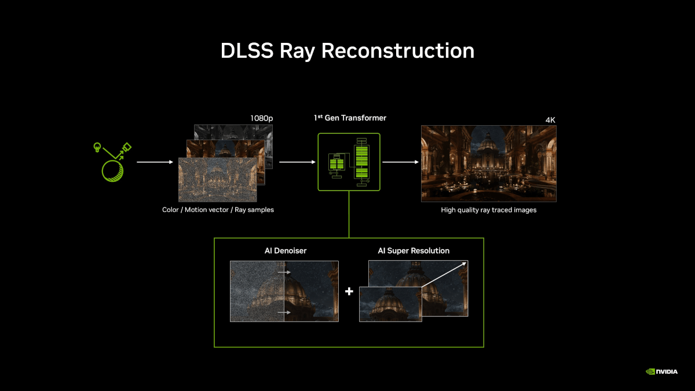
Task: Select the AI Denoiser dome image
Action: pyautogui.click(x=284, y=291)
